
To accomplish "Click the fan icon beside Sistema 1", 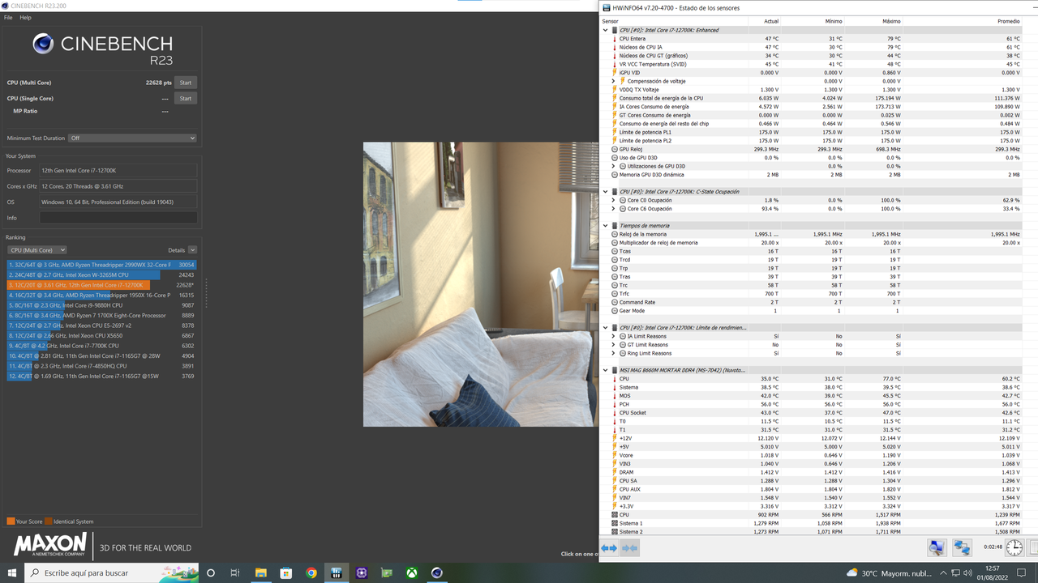I will [614, 523].
